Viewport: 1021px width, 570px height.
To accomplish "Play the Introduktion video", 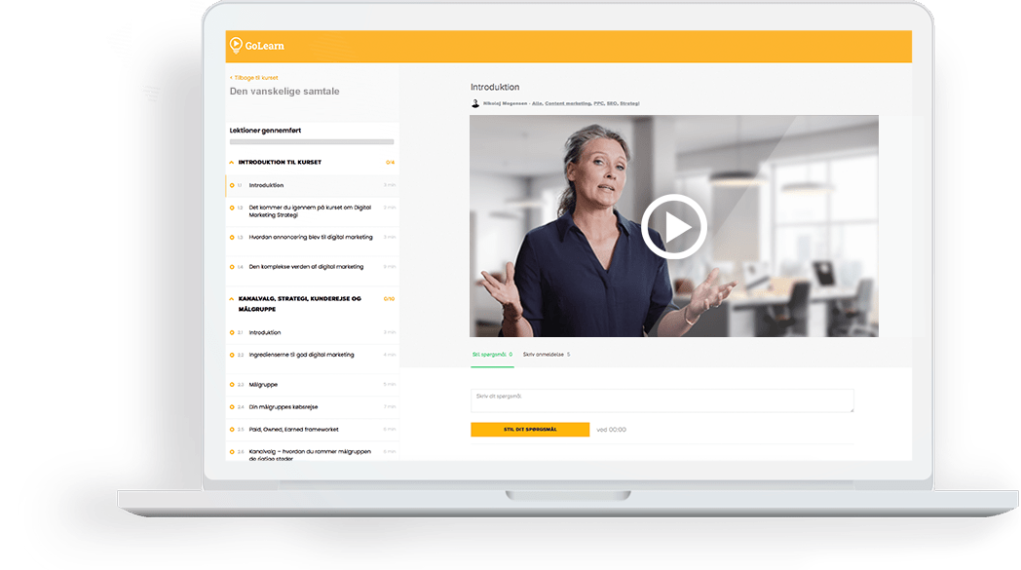I will (673, 226).
